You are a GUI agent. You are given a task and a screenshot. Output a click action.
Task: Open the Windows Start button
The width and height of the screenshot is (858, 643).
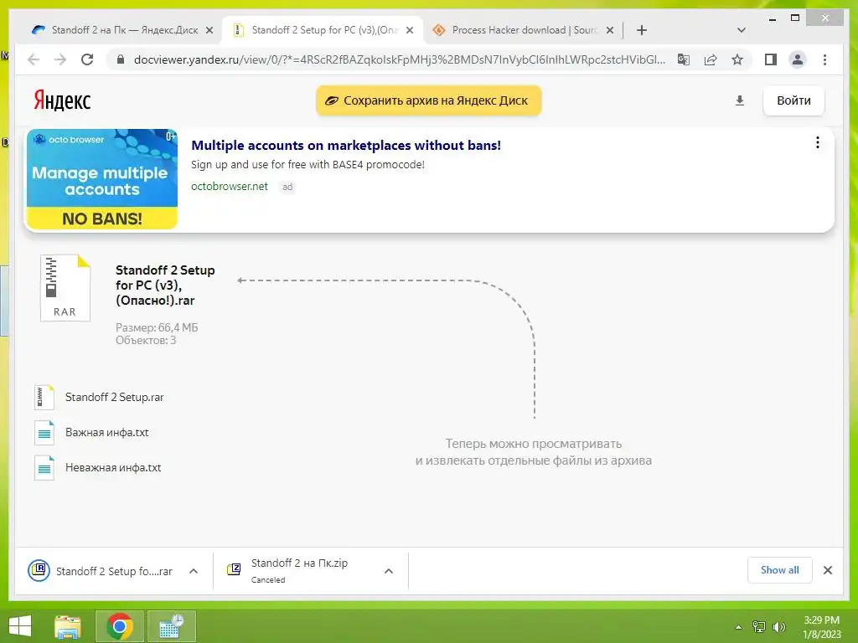tap(20, 626)
